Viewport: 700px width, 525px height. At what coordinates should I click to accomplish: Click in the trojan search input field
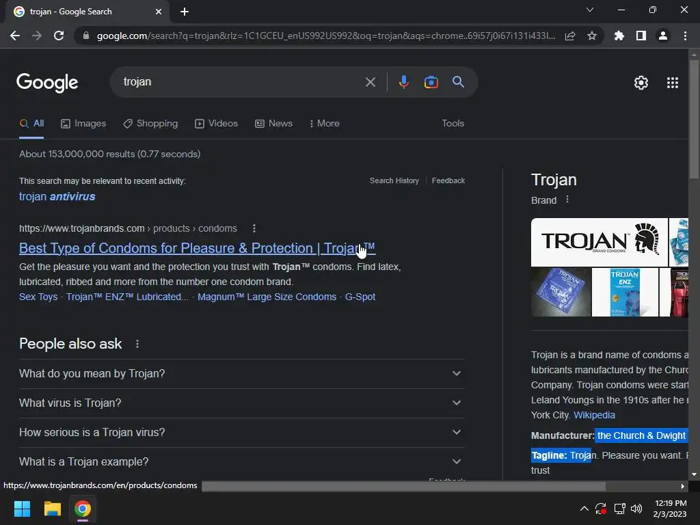pos(241,82)
